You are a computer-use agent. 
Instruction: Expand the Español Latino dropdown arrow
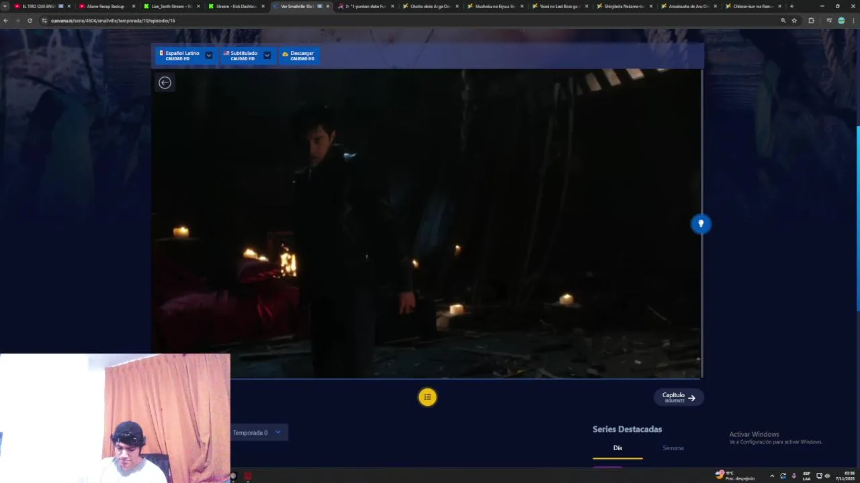coord(209,55)
